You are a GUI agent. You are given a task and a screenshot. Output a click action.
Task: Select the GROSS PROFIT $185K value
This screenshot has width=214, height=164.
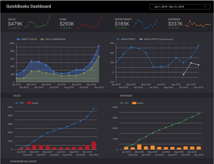pyautogui.click(x=122, y=24)
